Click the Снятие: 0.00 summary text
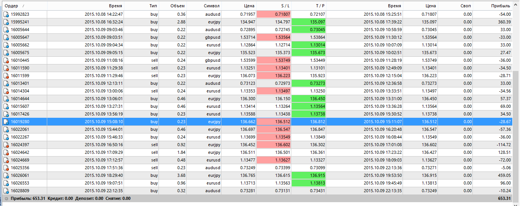The image size is (520, 206). 118,198
